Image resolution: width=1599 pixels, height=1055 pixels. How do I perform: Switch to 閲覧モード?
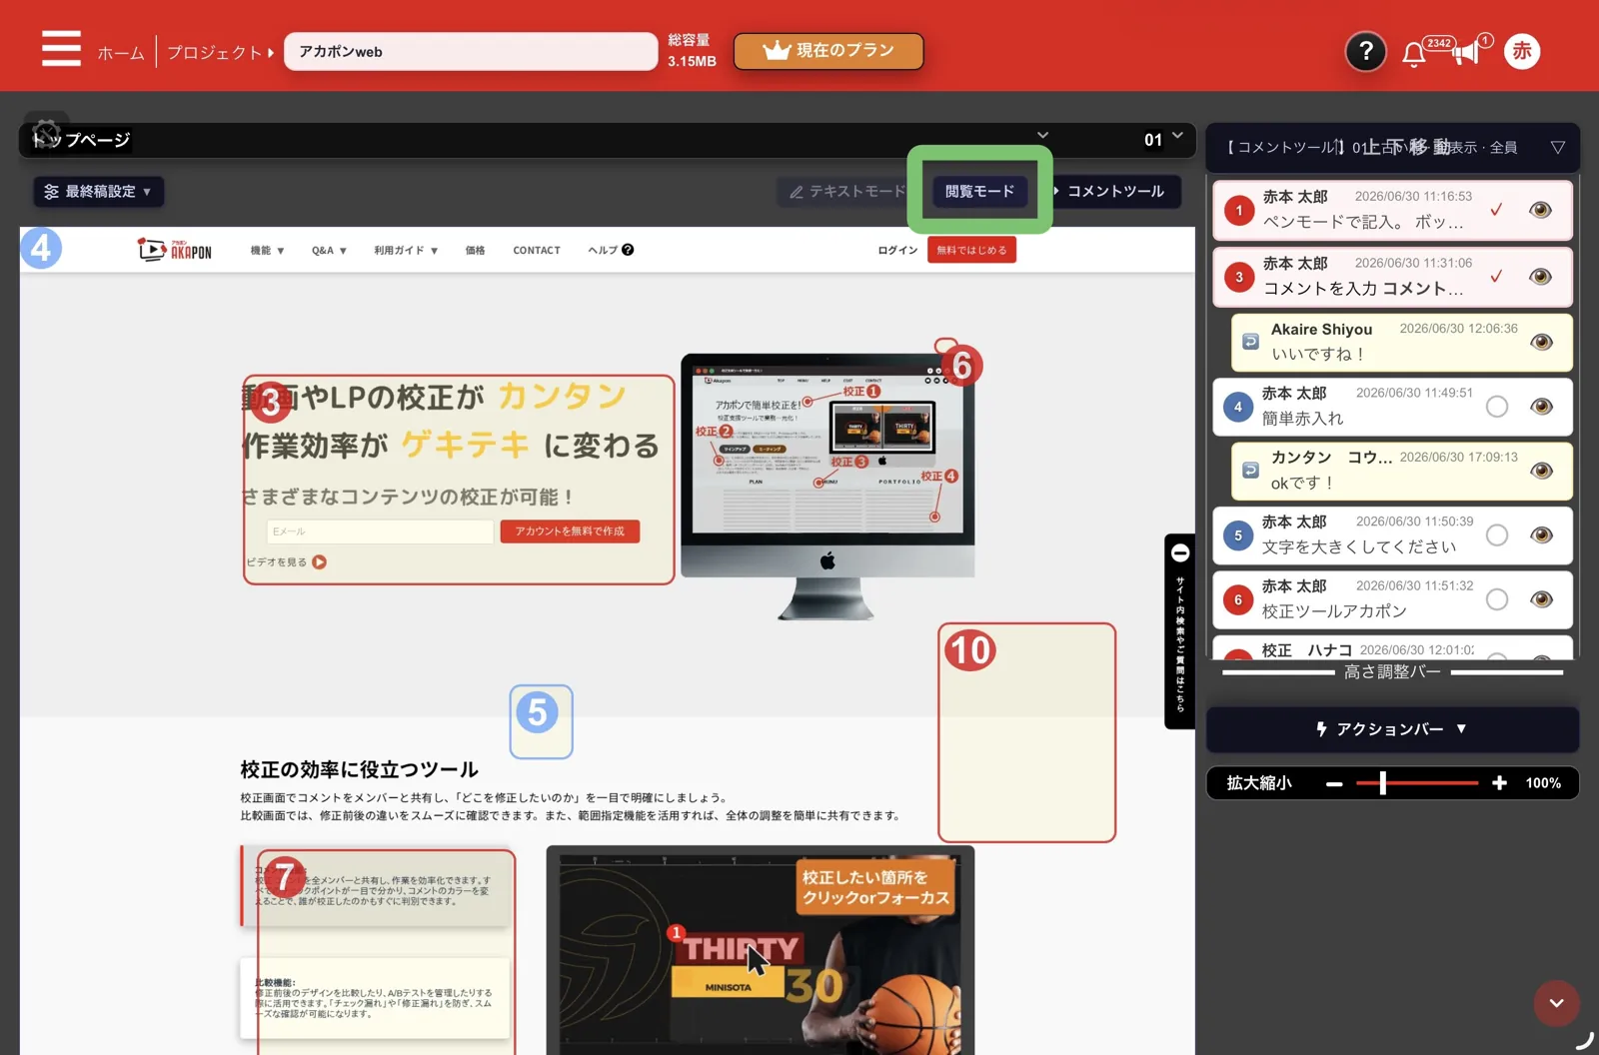coord(979,192)
